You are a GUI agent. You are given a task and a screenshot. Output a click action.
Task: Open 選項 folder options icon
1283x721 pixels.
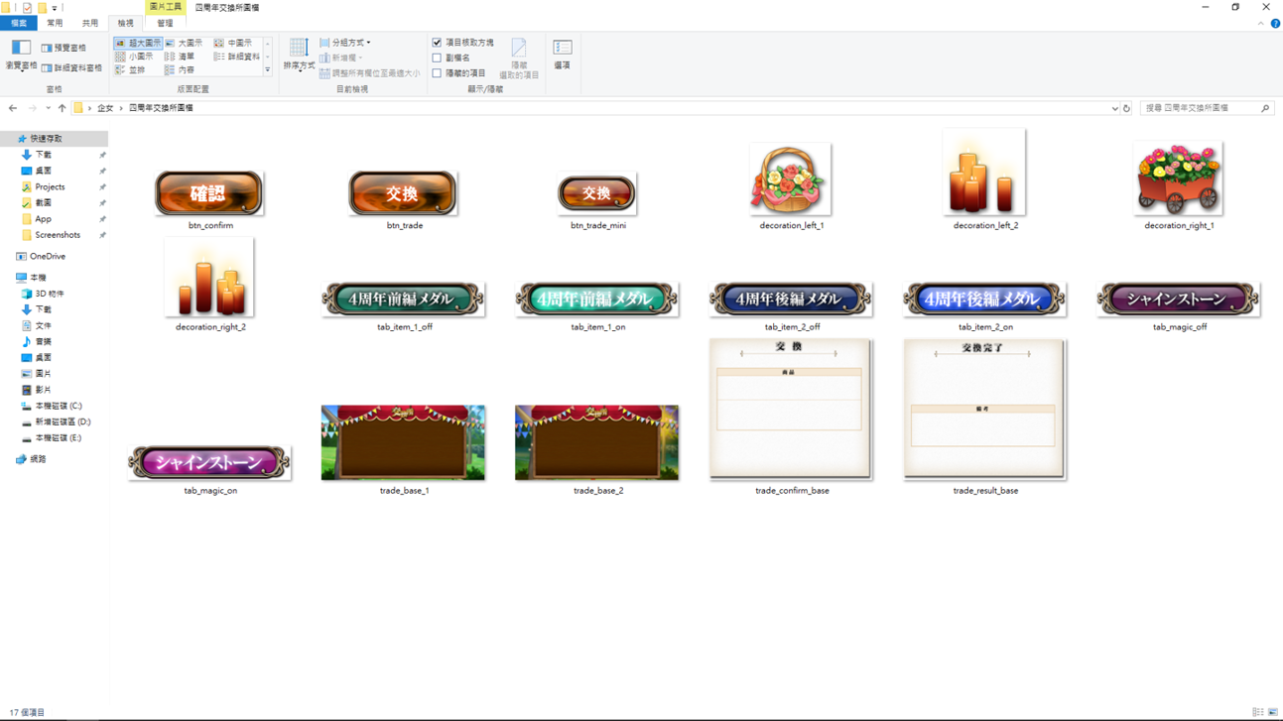click(x=562, y=54)
